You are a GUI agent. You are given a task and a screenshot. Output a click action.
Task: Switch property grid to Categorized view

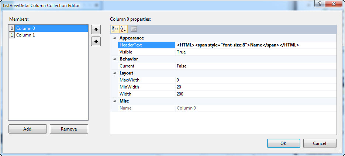[x=114, y=29]
